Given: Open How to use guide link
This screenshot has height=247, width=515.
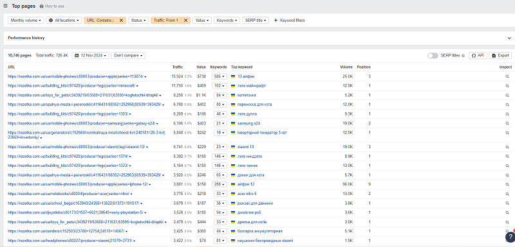Looking at the screenshot, I should [55, 6].
